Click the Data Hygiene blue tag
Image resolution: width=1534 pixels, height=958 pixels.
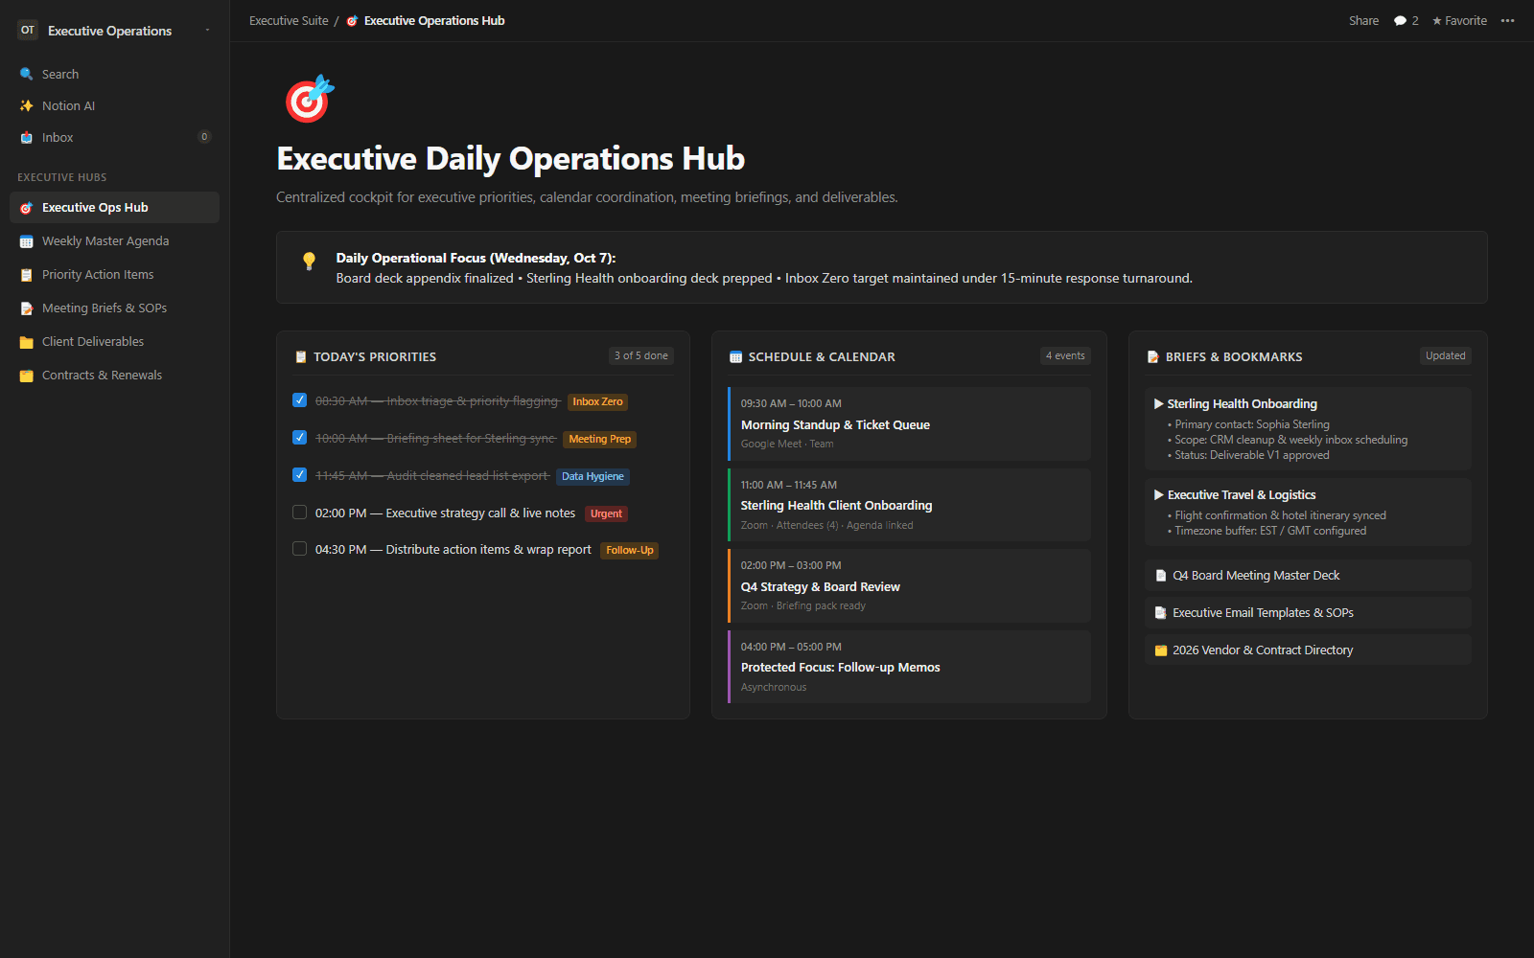coord(593,476)
